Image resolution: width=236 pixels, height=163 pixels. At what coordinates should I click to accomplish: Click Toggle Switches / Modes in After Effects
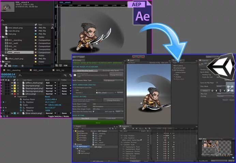59,116
